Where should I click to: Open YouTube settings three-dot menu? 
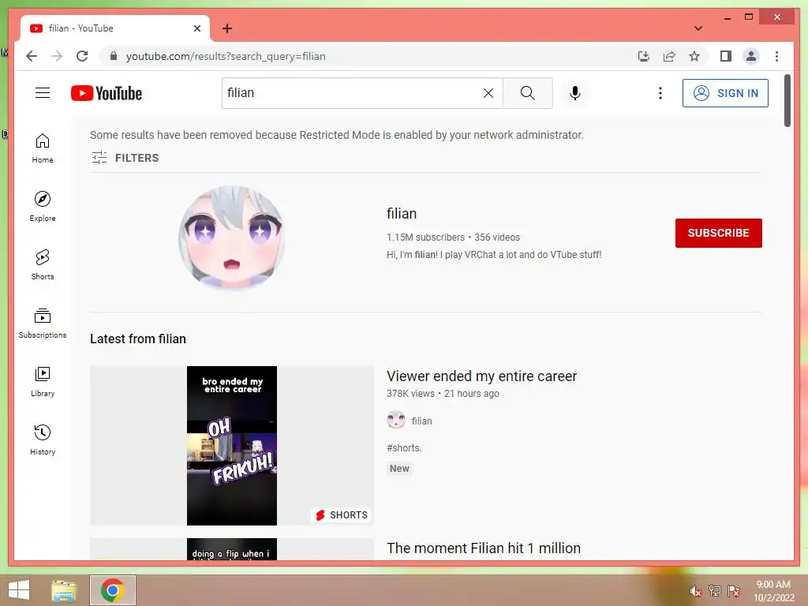[x=660, y=93]
